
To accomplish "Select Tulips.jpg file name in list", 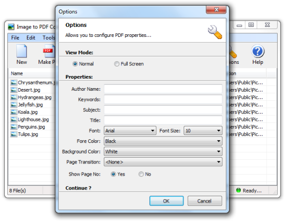I will [x=28, y=134].
